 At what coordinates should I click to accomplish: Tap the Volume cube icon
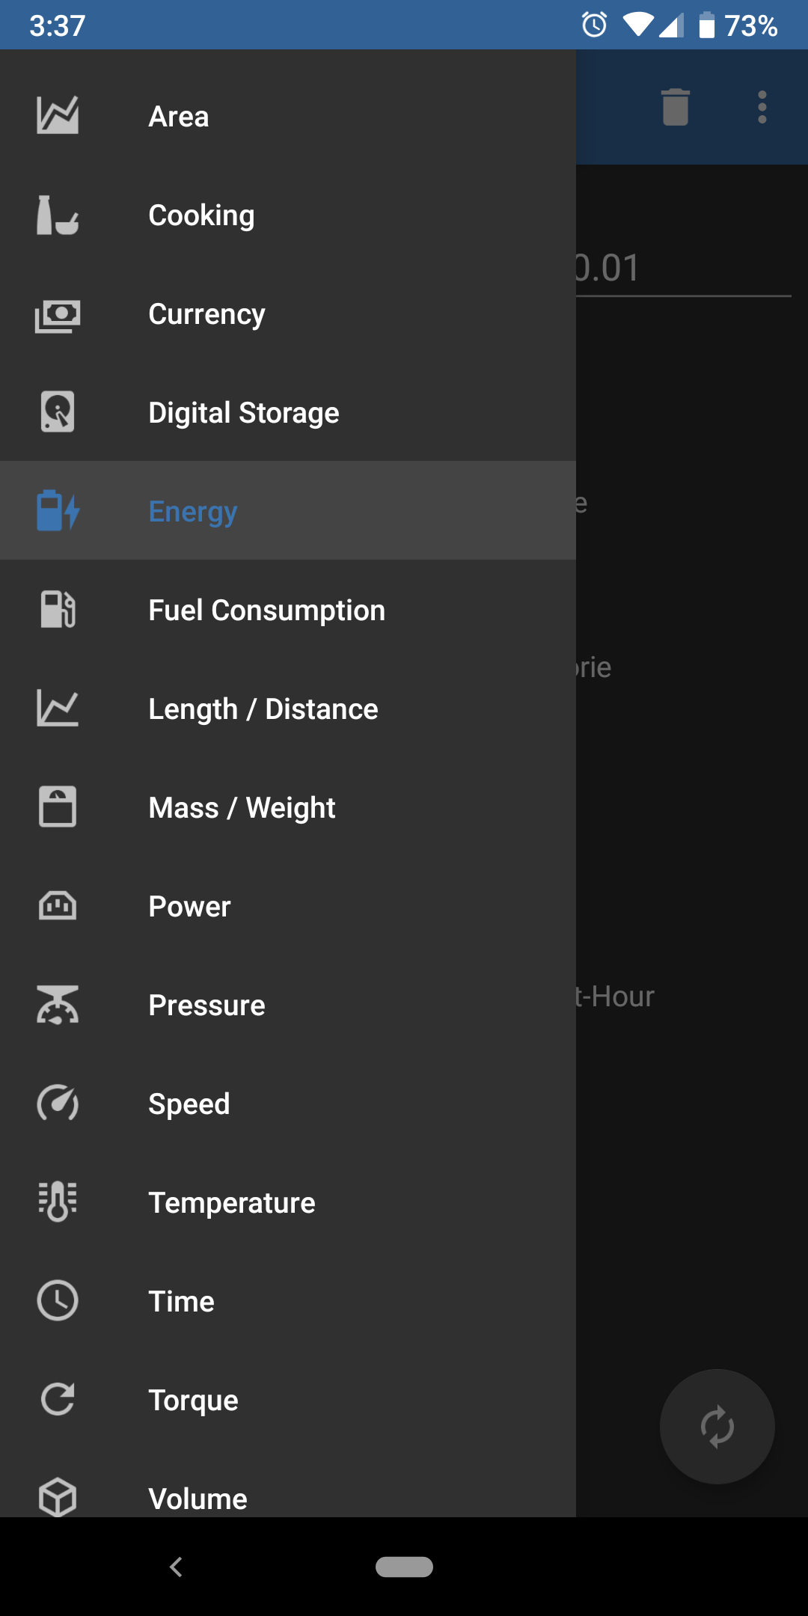[x=58, y=1498]
